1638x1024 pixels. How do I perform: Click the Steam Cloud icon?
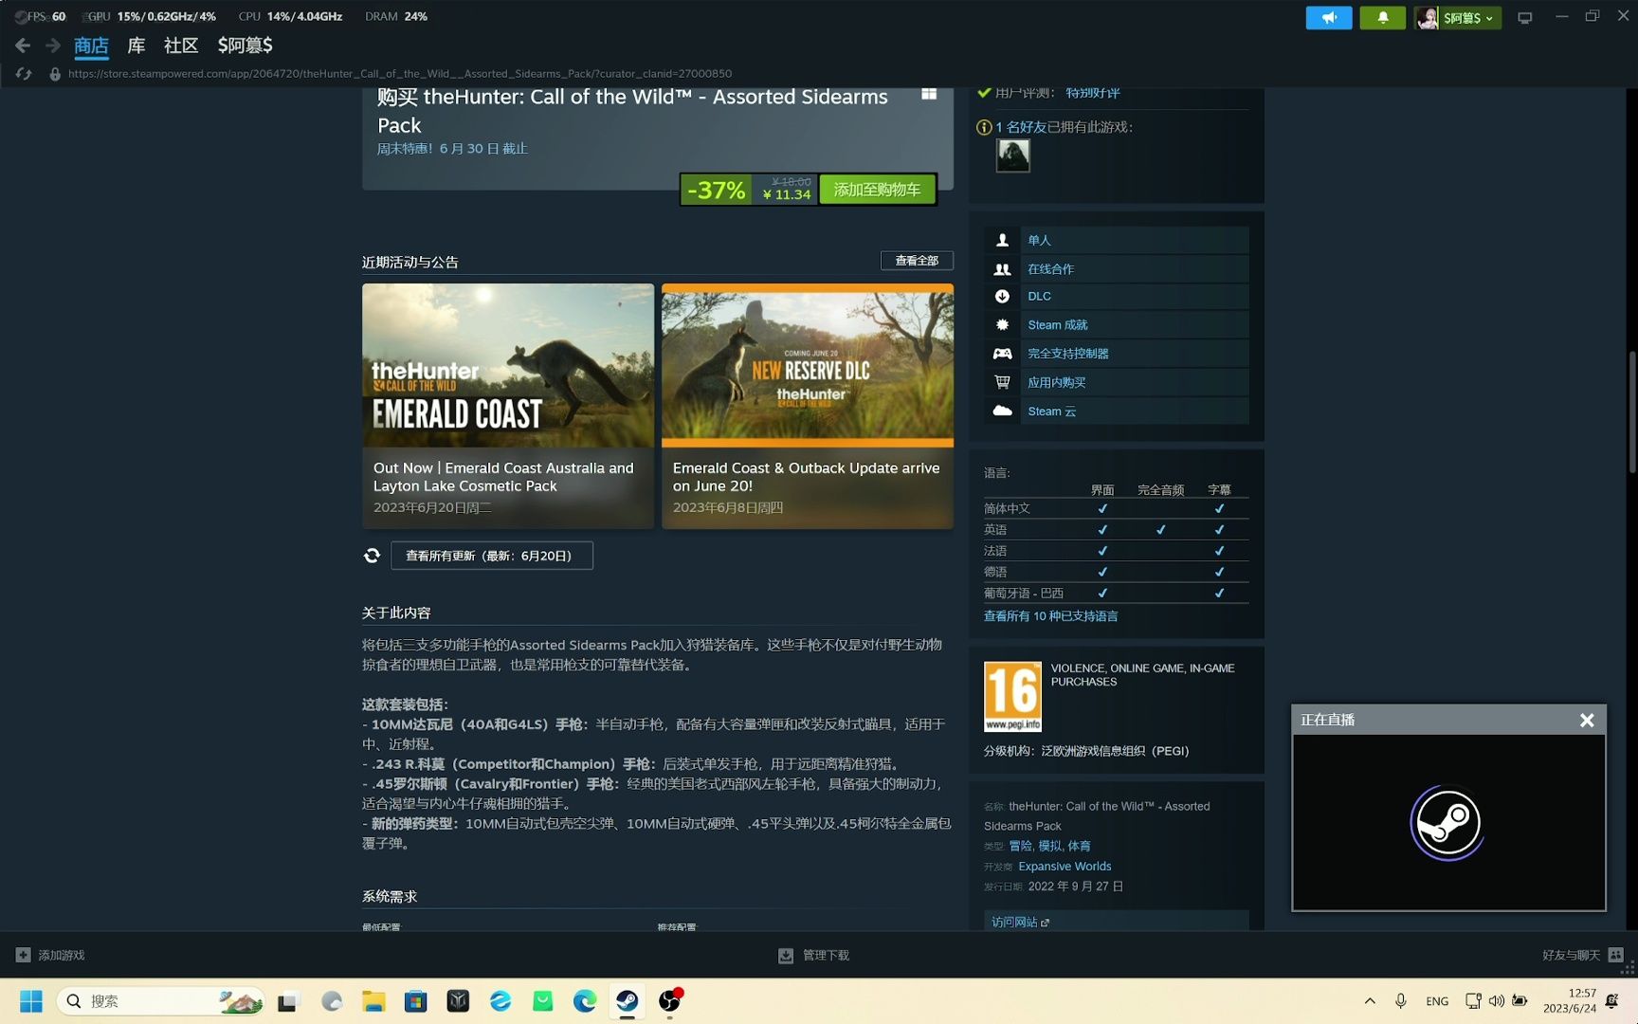[1002, 411]
